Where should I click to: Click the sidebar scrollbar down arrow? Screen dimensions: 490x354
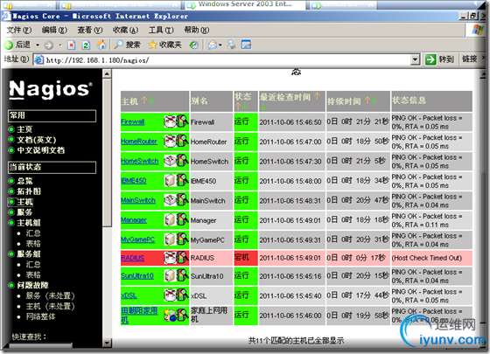point(107,343)
